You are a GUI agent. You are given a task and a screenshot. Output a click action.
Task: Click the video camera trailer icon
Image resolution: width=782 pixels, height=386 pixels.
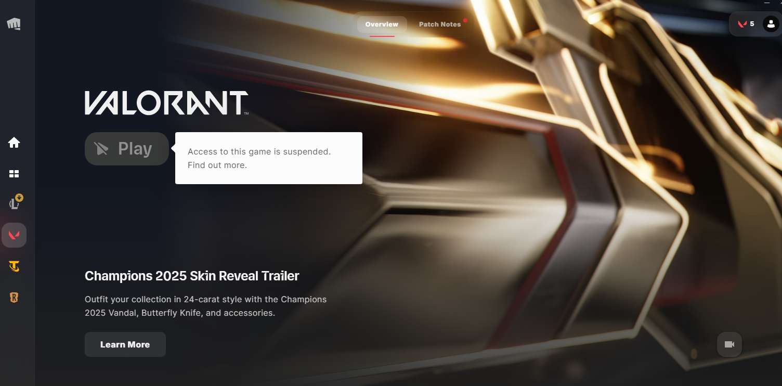point(729,344)
